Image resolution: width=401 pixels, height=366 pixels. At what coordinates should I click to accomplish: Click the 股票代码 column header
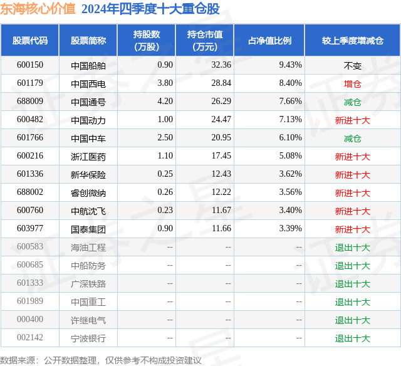[30, 40]
